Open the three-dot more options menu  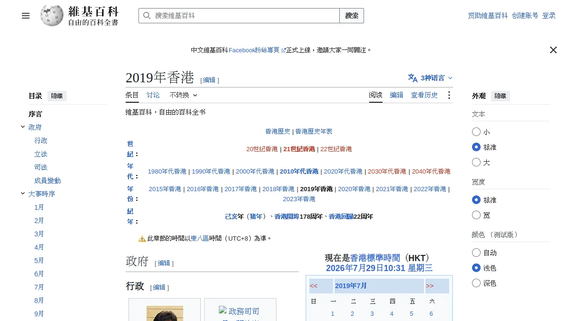[449, 95]
